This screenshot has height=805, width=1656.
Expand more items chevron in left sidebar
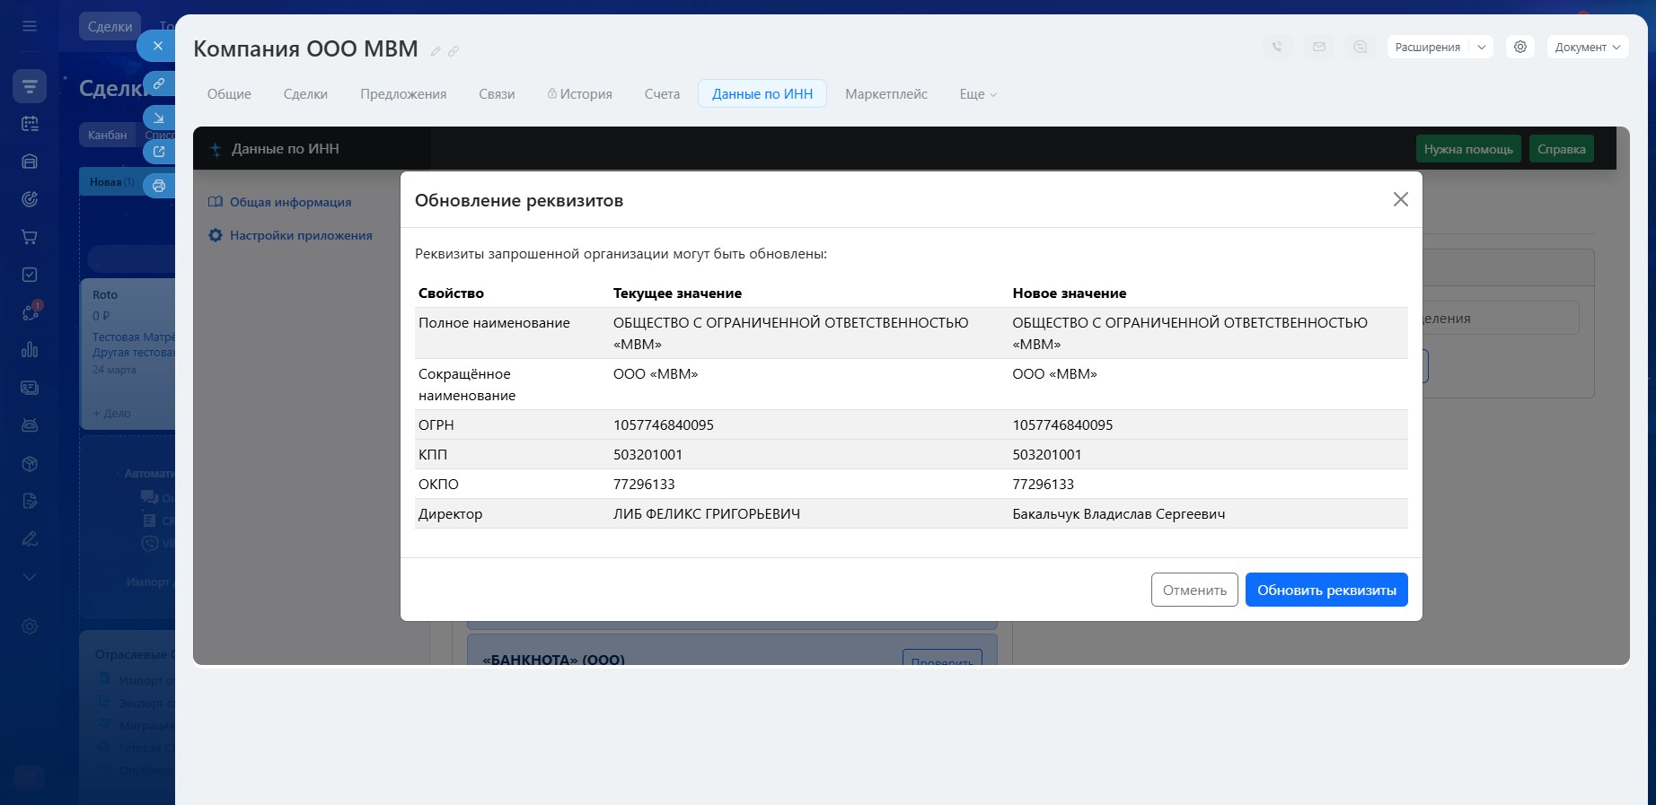[30, 577]
